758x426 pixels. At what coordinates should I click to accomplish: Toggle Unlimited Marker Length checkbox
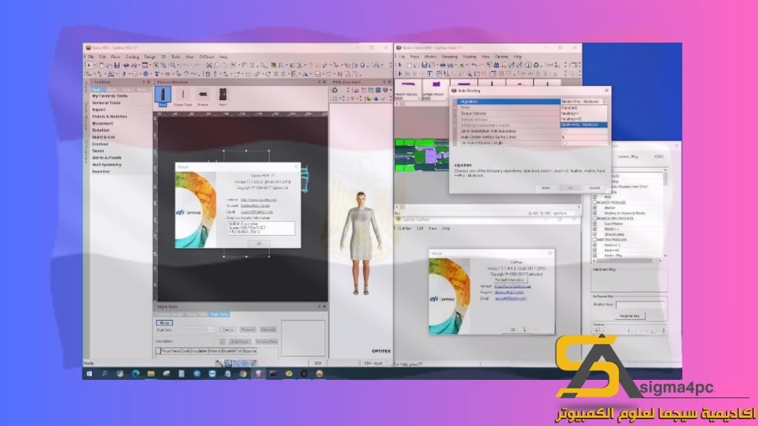[x=564, y=143]
